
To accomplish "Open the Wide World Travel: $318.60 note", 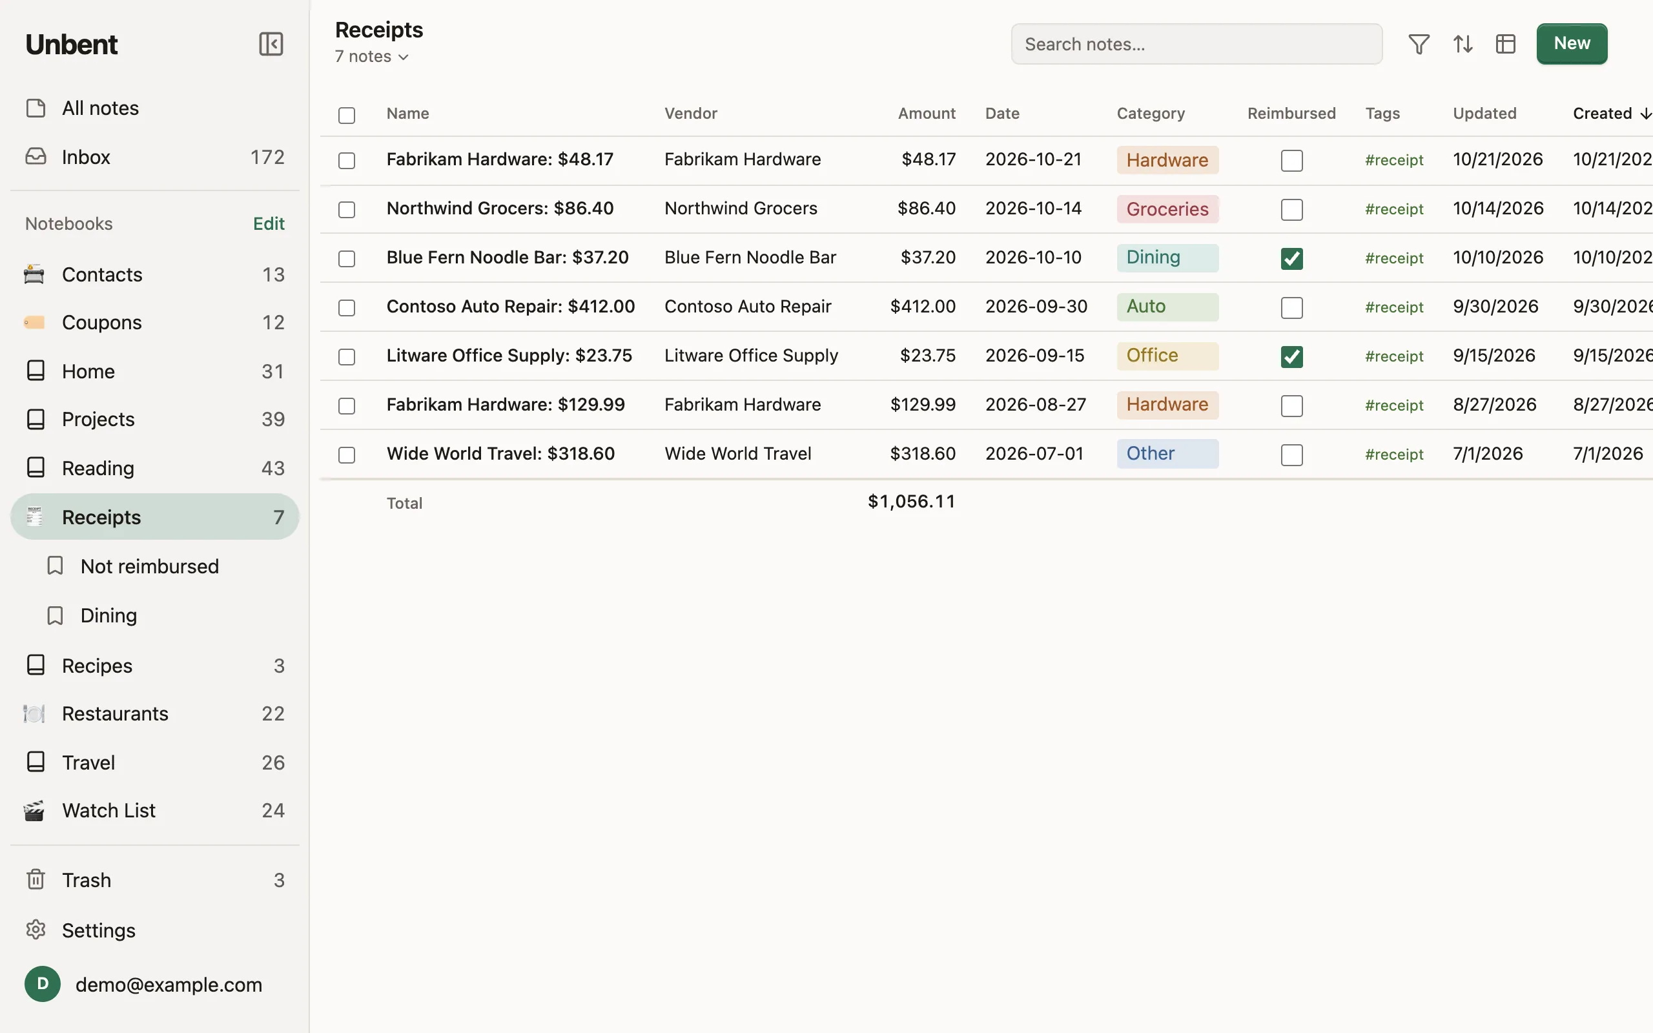I will point(500,454).
